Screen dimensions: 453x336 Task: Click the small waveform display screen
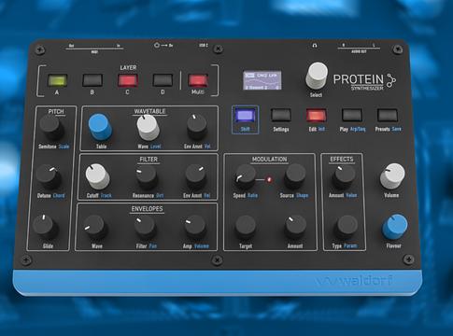[x=262, y=80]
